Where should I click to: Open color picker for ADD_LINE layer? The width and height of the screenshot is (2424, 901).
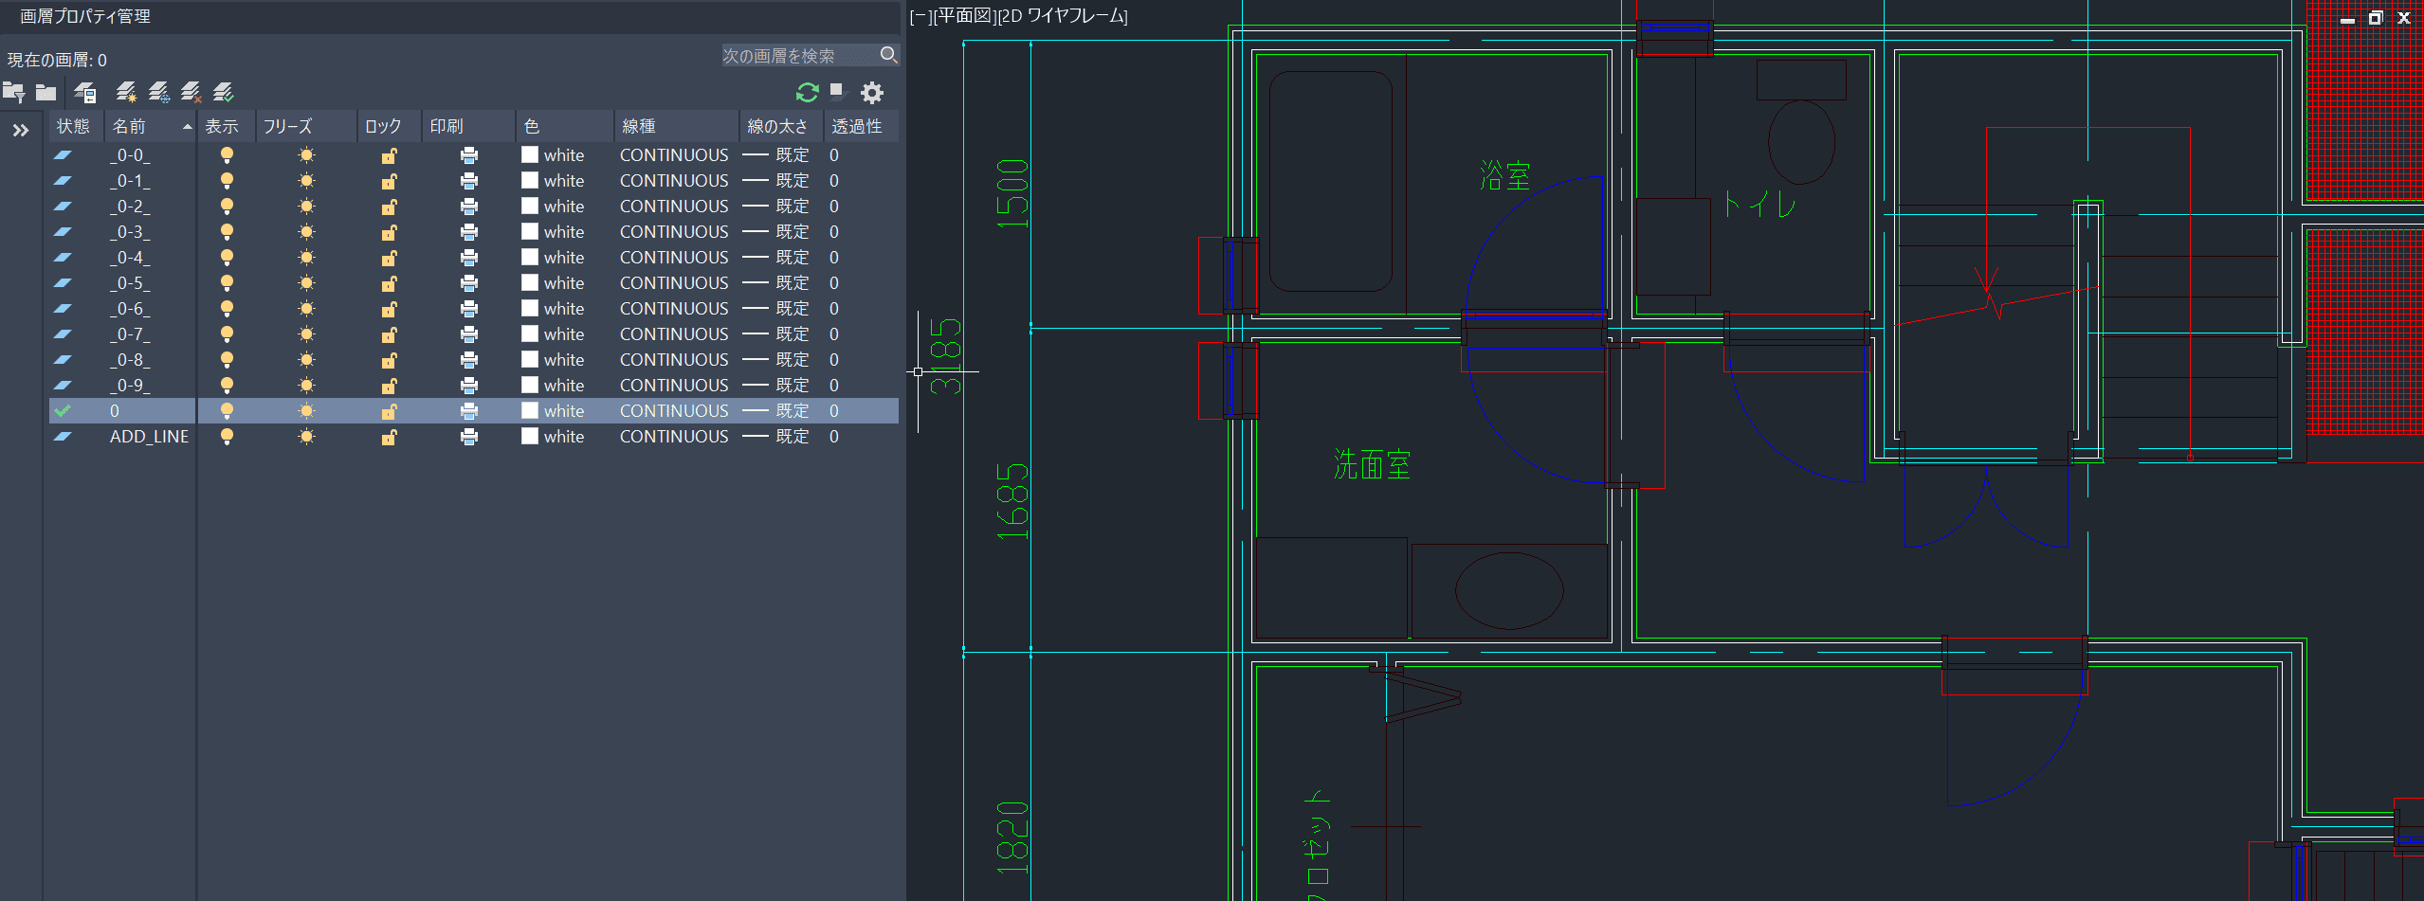point(553,436)
